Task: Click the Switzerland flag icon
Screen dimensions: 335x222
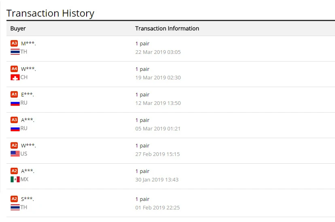Action: pyautogui.click(x=15, y=77)
